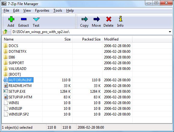Sort by Name column header

[22, 39]
